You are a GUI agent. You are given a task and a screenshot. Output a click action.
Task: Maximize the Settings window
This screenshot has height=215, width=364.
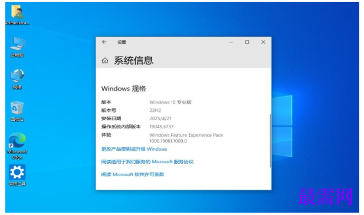(247, 42)
